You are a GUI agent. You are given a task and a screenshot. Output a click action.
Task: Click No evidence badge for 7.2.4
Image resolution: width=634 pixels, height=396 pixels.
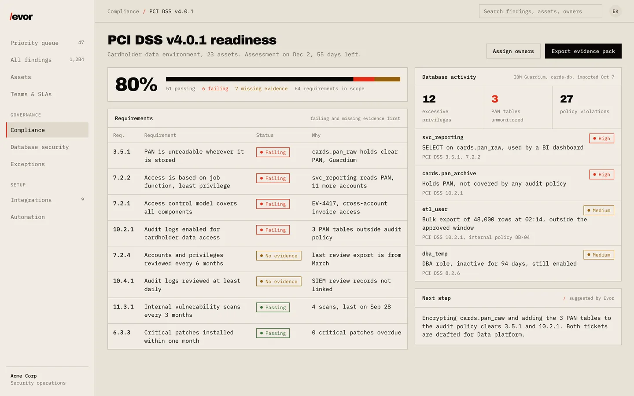point(279,256)
